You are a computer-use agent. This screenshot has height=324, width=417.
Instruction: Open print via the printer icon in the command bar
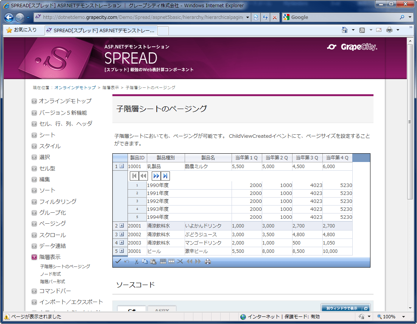tap(208, 261)
